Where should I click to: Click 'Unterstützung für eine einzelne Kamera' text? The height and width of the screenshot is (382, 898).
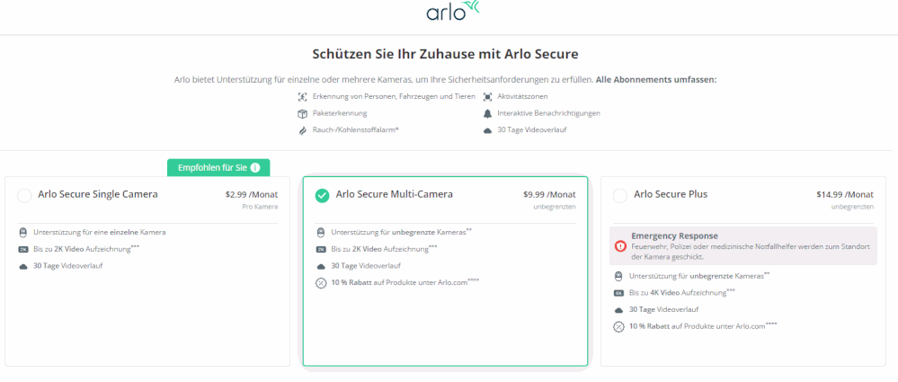100,233
